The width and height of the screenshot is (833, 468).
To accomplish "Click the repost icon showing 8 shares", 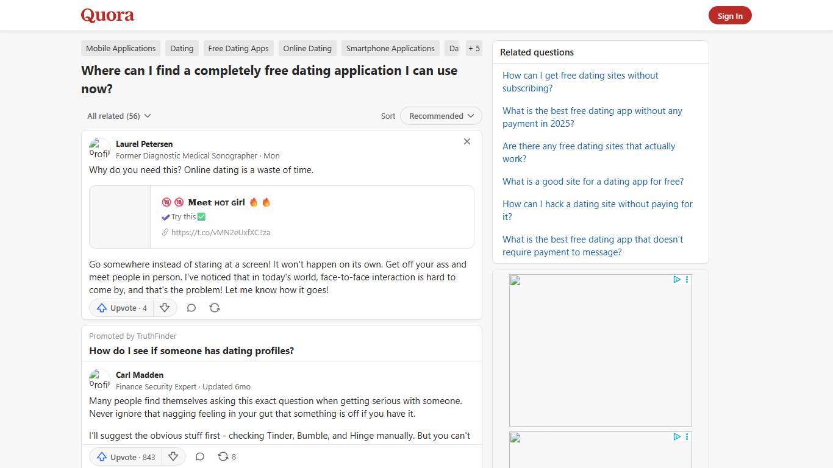I will click(x=224, y=456).
